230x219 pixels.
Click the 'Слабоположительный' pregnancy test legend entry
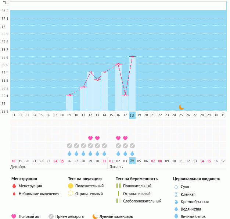pyautogui.click(x=142, y=201)
